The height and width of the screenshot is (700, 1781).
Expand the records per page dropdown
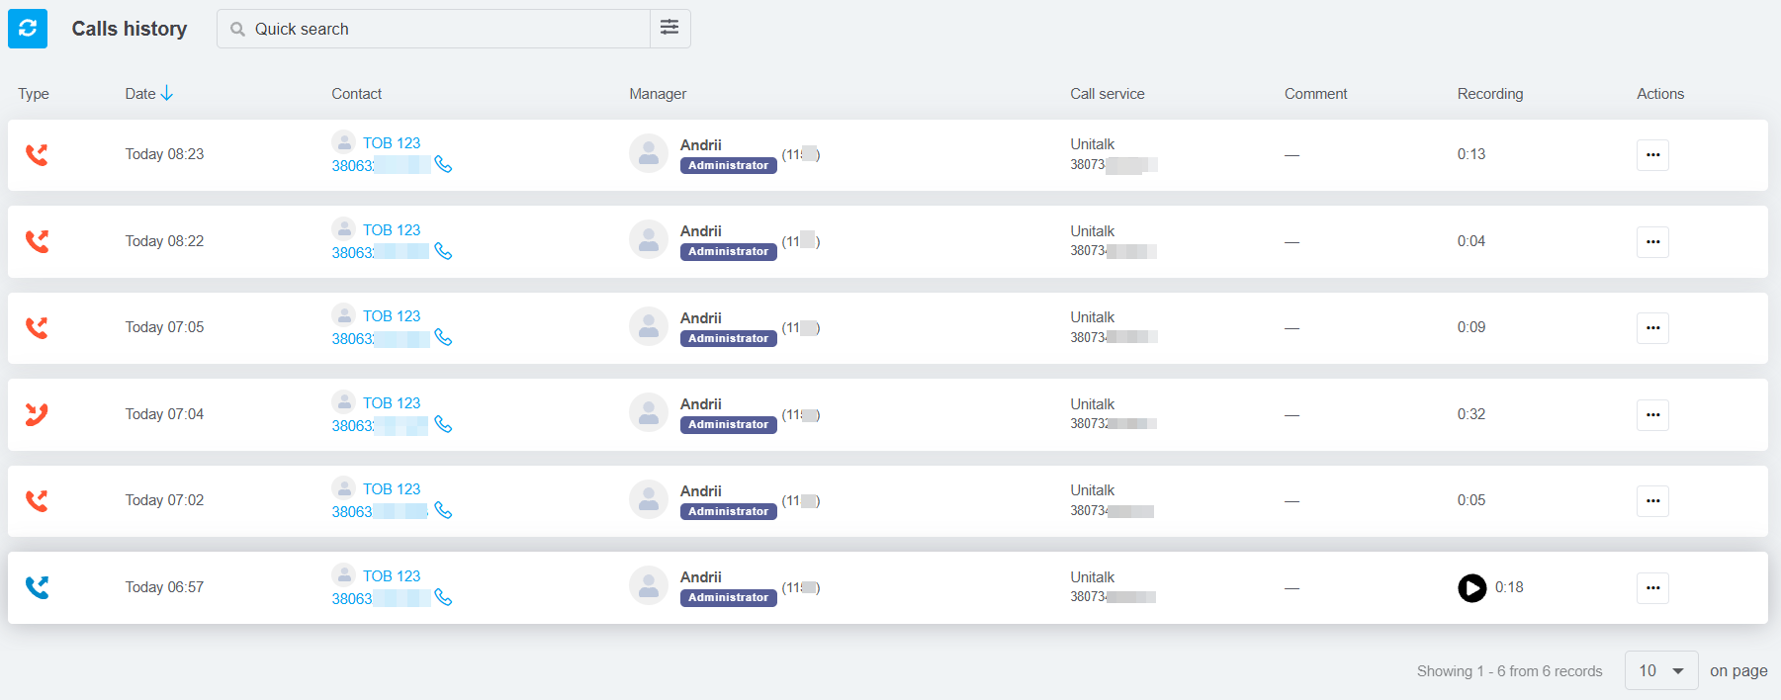click(x=1660, y=670)
